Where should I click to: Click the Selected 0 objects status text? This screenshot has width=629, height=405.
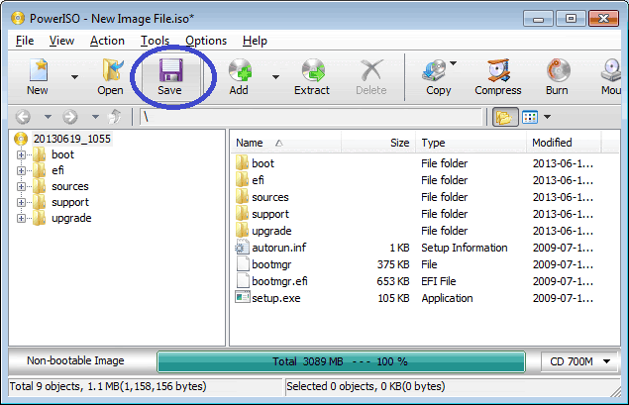coord(366,386)
